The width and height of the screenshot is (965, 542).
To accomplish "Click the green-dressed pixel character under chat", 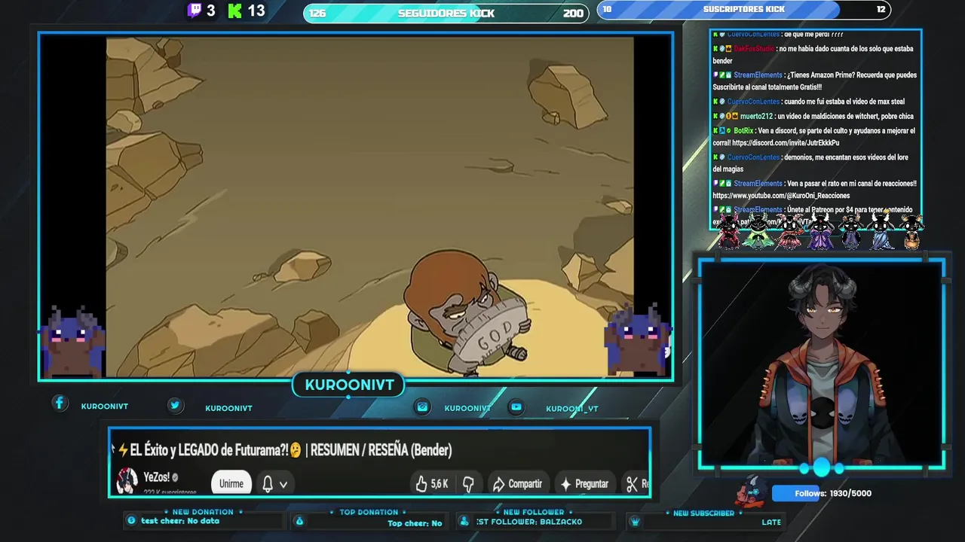I will coord(758,230).
